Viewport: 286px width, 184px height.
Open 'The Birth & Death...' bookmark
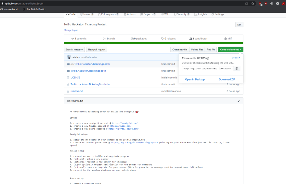[34, 9]
